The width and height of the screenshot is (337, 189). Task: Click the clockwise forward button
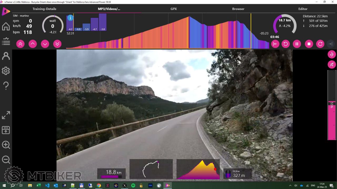(x=320, y=44)
